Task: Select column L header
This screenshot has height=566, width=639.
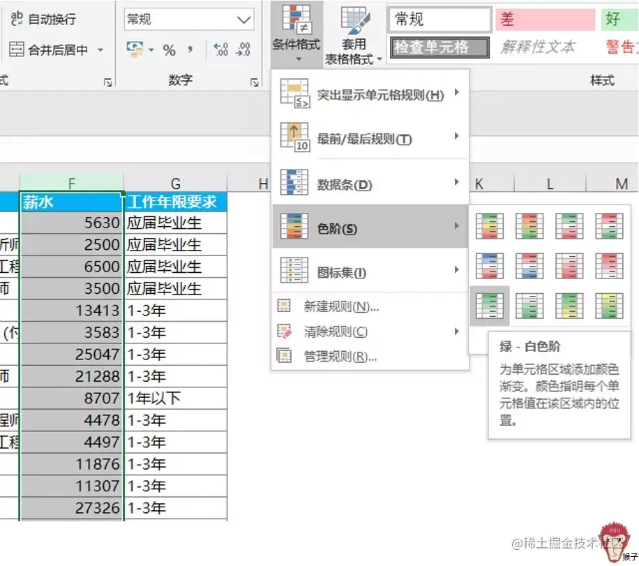Action: (550, 184)
